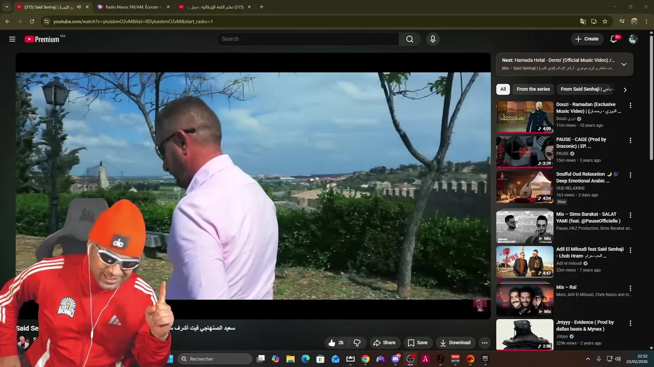
Task: Click the browser address bar URL
Action: (x=133, y=21)
